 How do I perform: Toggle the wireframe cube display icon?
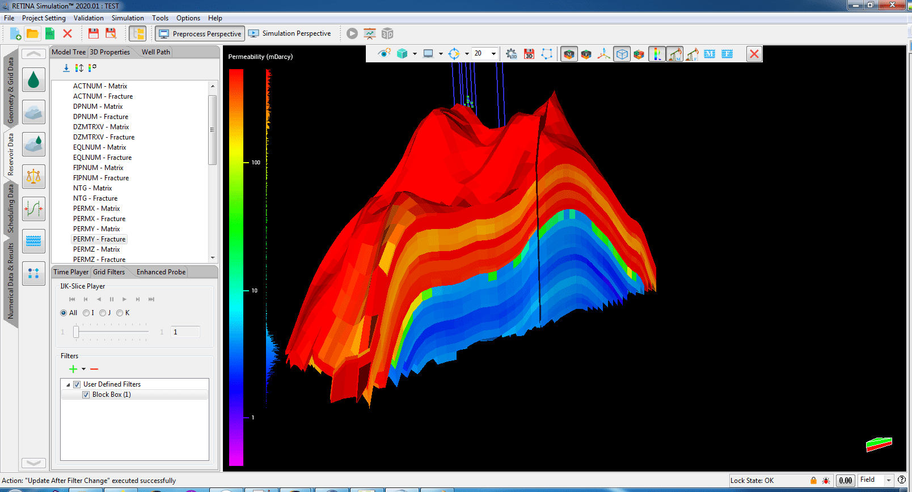click(x=622, y=54)
